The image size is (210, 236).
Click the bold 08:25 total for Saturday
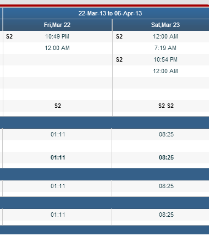point(166,158)
